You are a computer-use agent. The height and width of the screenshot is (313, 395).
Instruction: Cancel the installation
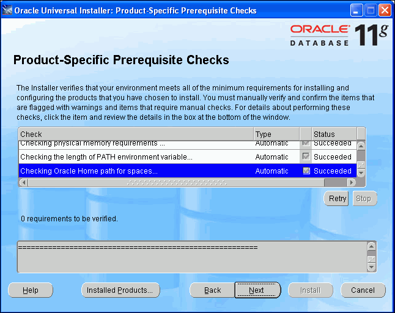pyautogui.click(x=363, y=290)
